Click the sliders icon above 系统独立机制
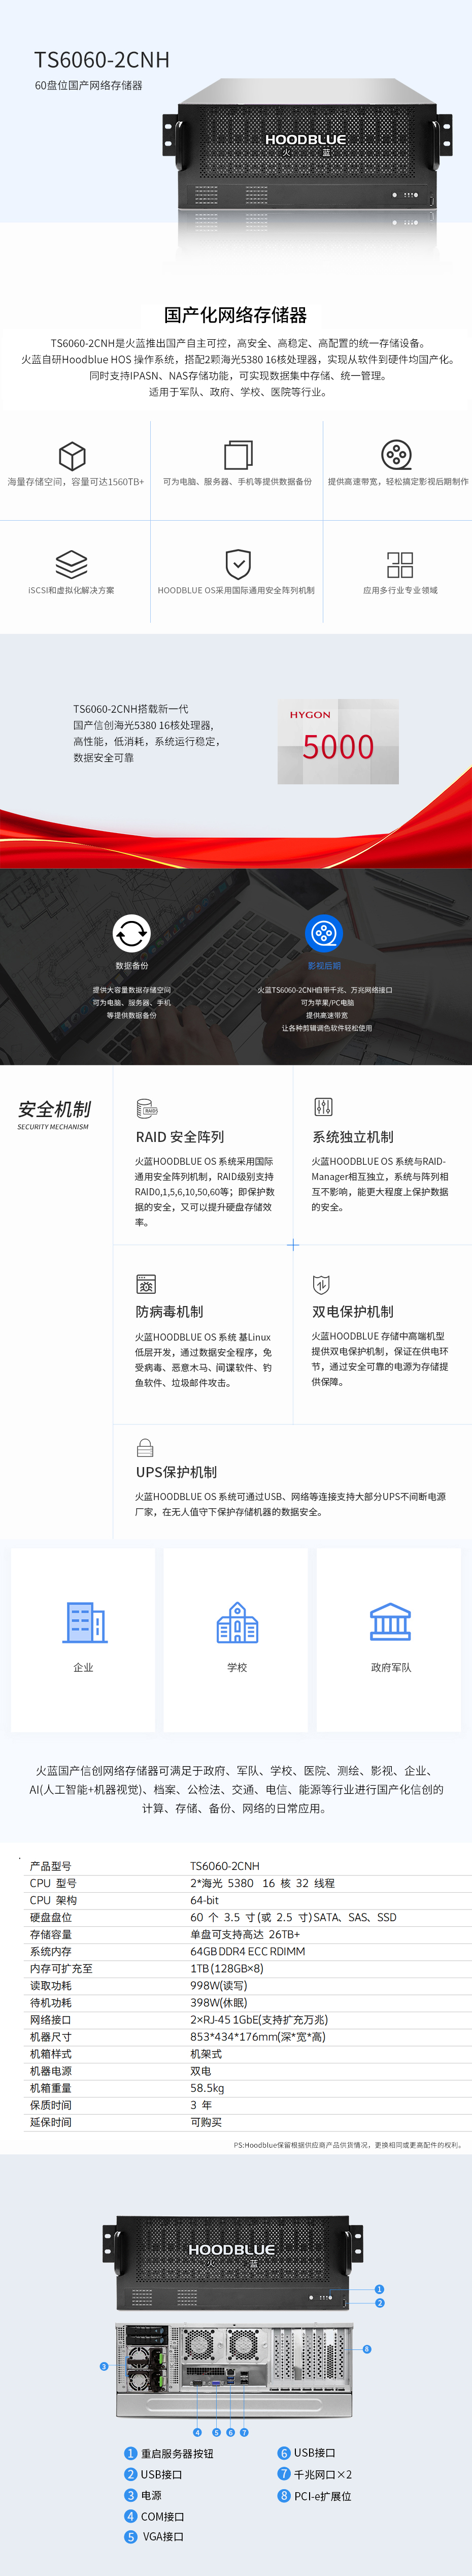This screenshot has width=472, height=2576. 323,1107
